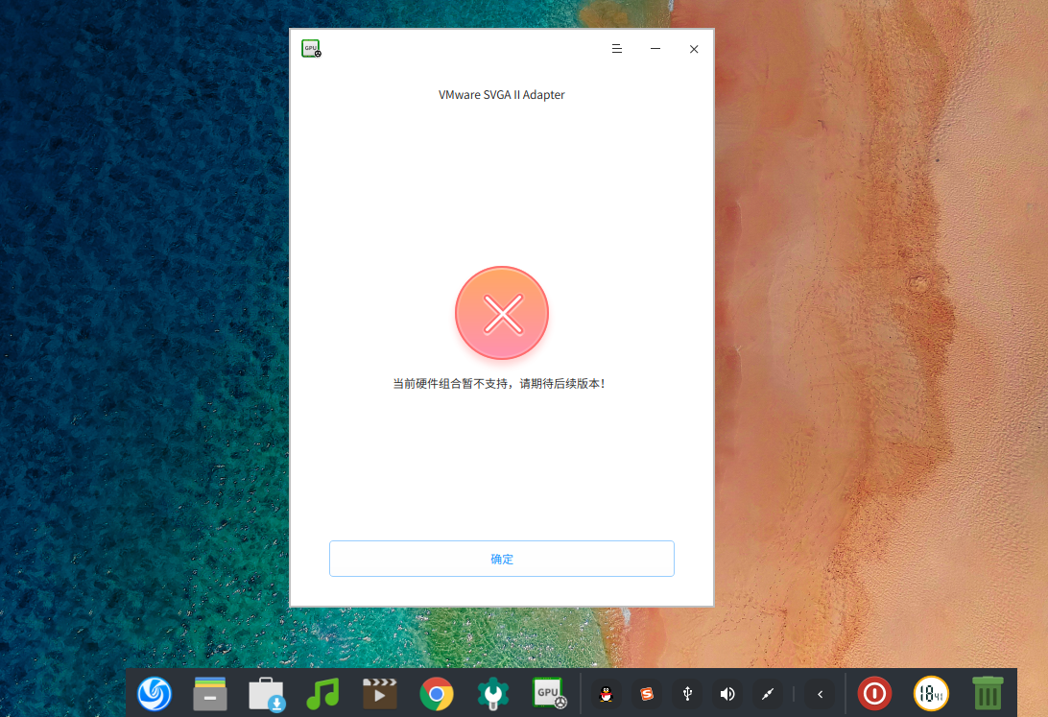Open the hamburger menu in title bar
Viewport: 1048px width, 717px height.
click(617, 49)
